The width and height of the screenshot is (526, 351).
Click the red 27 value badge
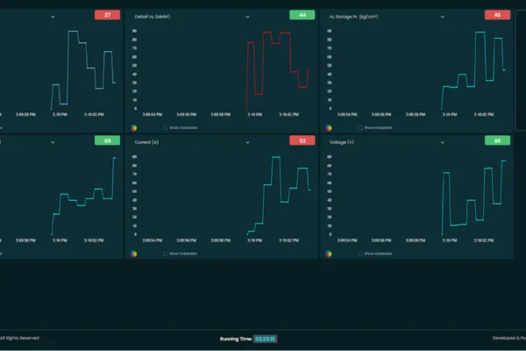[x=107, y=15]
